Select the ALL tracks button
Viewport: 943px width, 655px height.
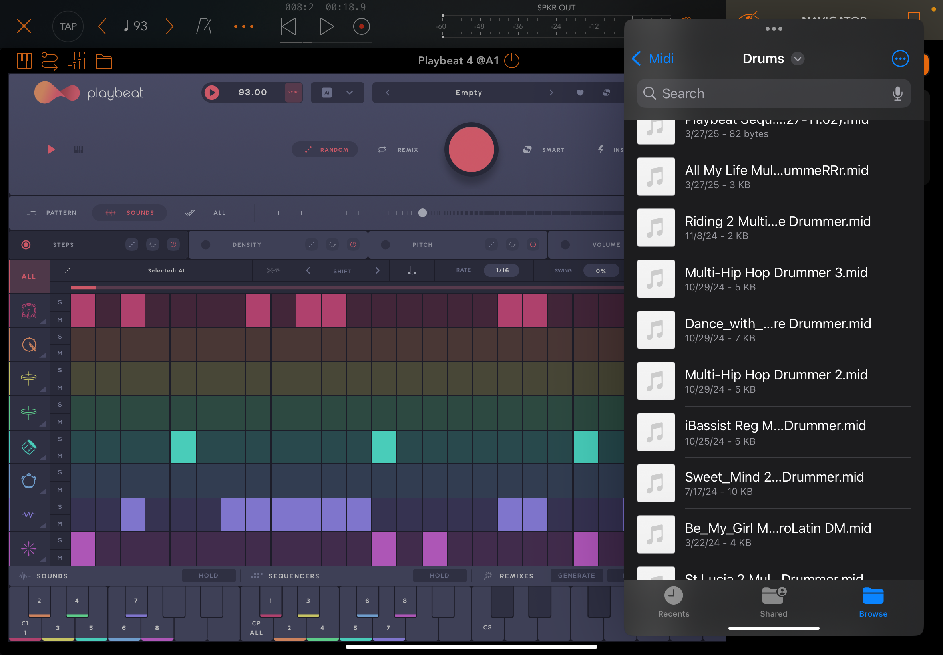coord(29,276)
